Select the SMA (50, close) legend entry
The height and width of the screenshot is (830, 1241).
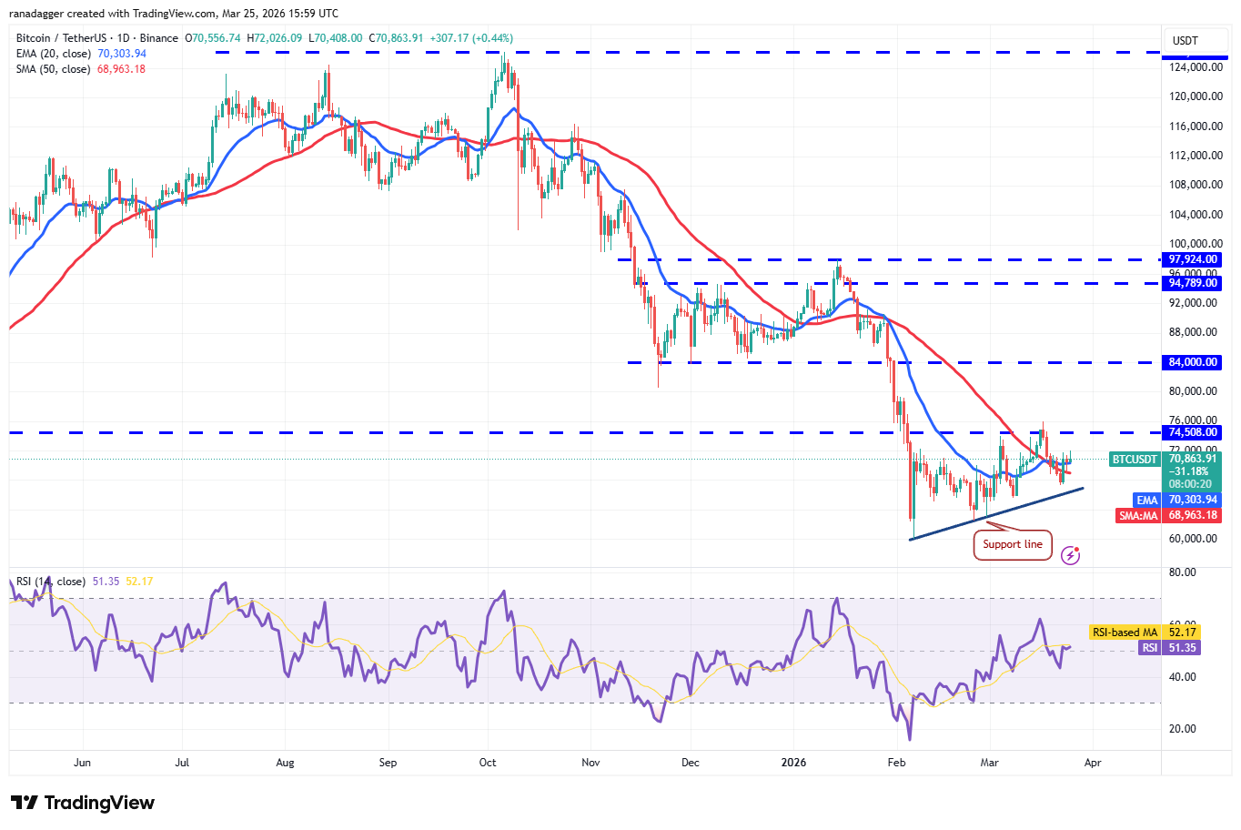coord(53,69)
